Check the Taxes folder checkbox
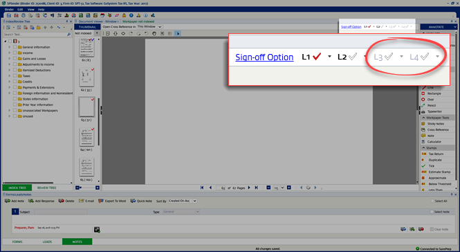 click(15, 75)
